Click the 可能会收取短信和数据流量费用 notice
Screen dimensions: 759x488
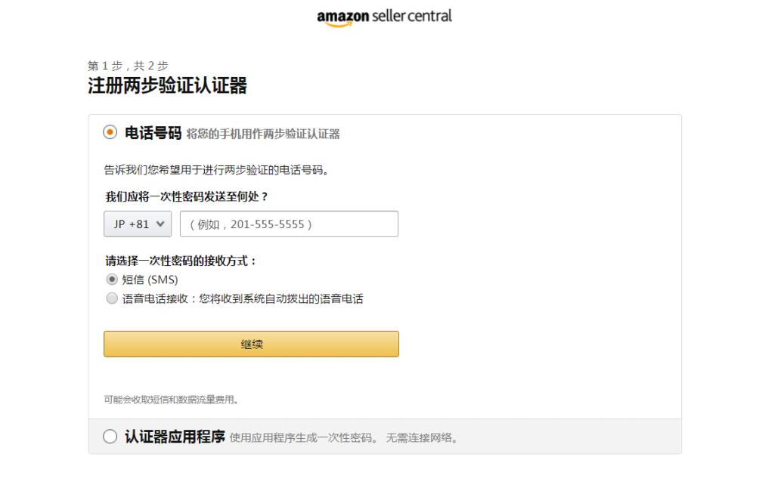tap(171, 399)
